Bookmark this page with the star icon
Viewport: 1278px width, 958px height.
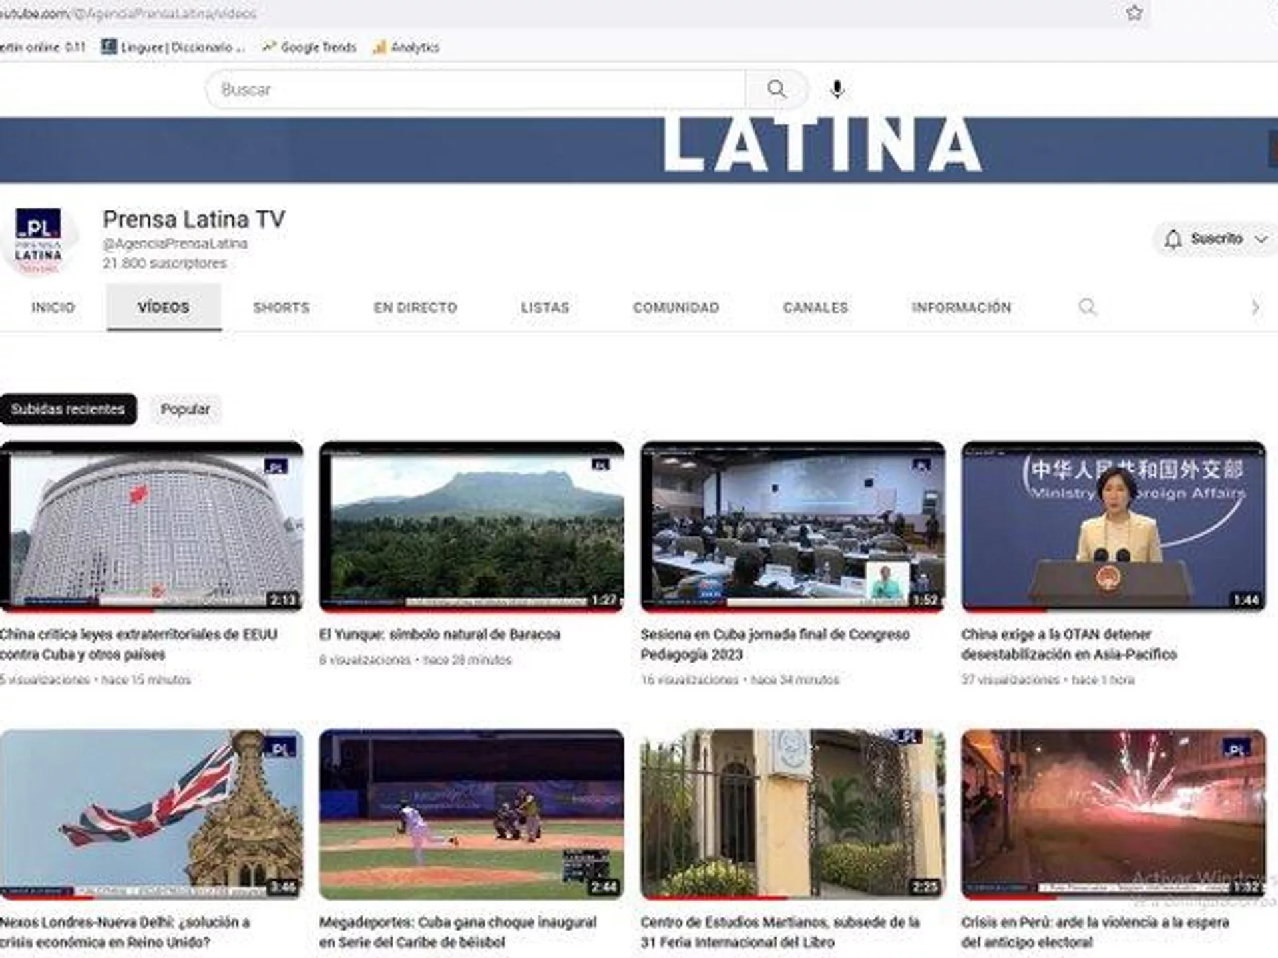(x=1134, y=13)
